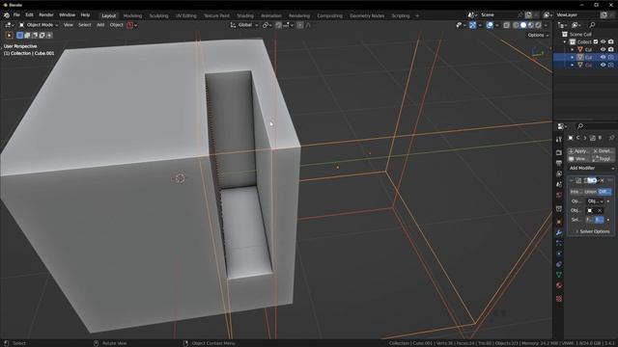Open the Edit menu
618x347 pixels.
tap(30, 15)
